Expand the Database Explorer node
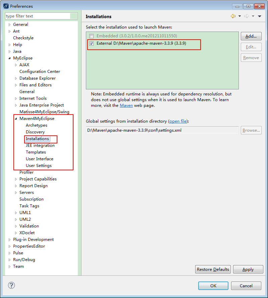The image size is (268, 298). 16,79
